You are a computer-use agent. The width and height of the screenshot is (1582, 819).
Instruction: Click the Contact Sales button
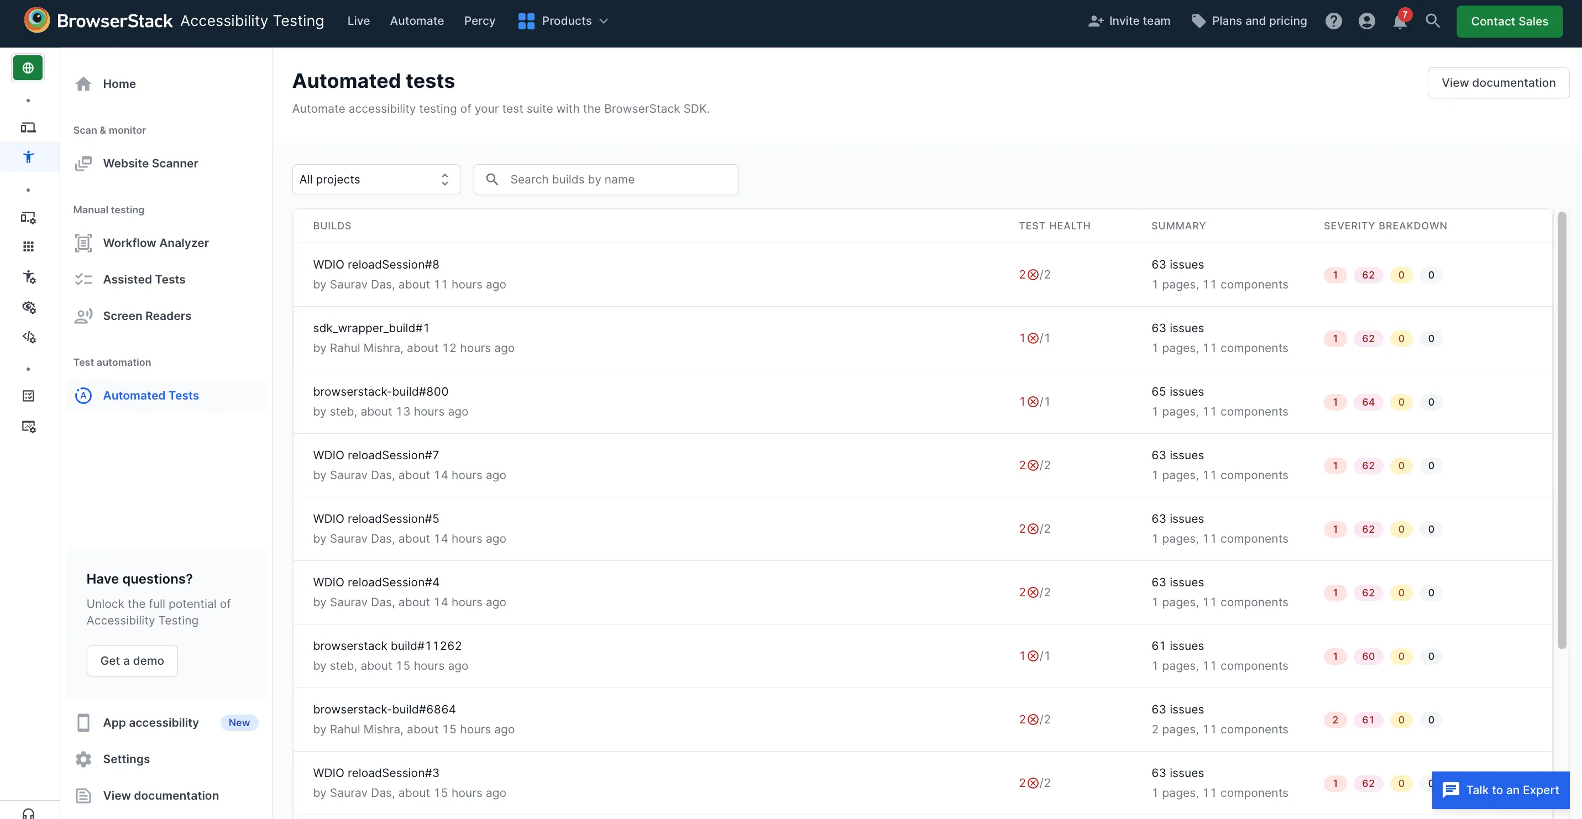1509,22
